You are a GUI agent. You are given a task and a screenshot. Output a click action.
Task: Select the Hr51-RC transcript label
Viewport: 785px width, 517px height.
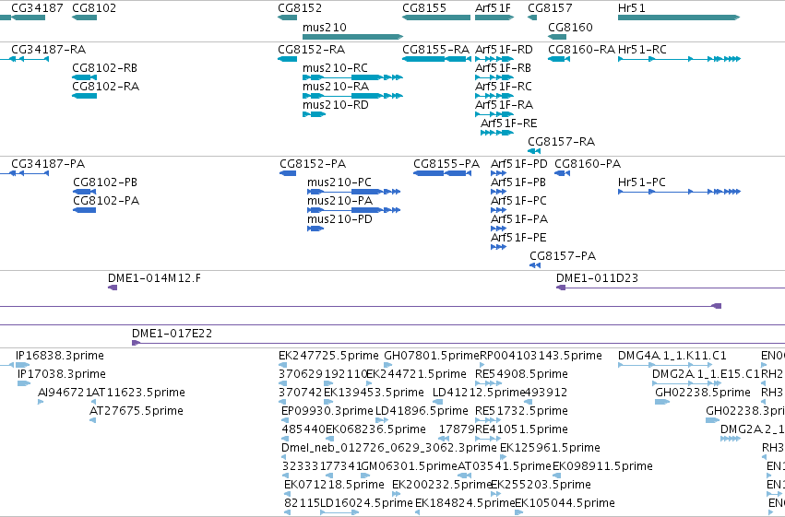point(642,50)
